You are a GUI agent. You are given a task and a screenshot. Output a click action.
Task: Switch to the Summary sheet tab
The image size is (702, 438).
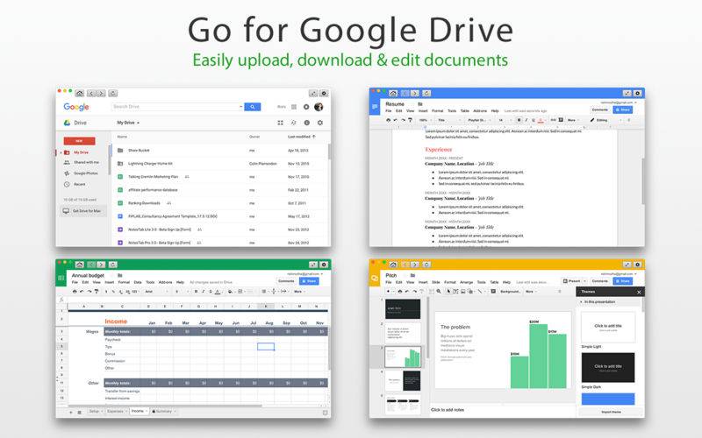(x=163, y=411)
